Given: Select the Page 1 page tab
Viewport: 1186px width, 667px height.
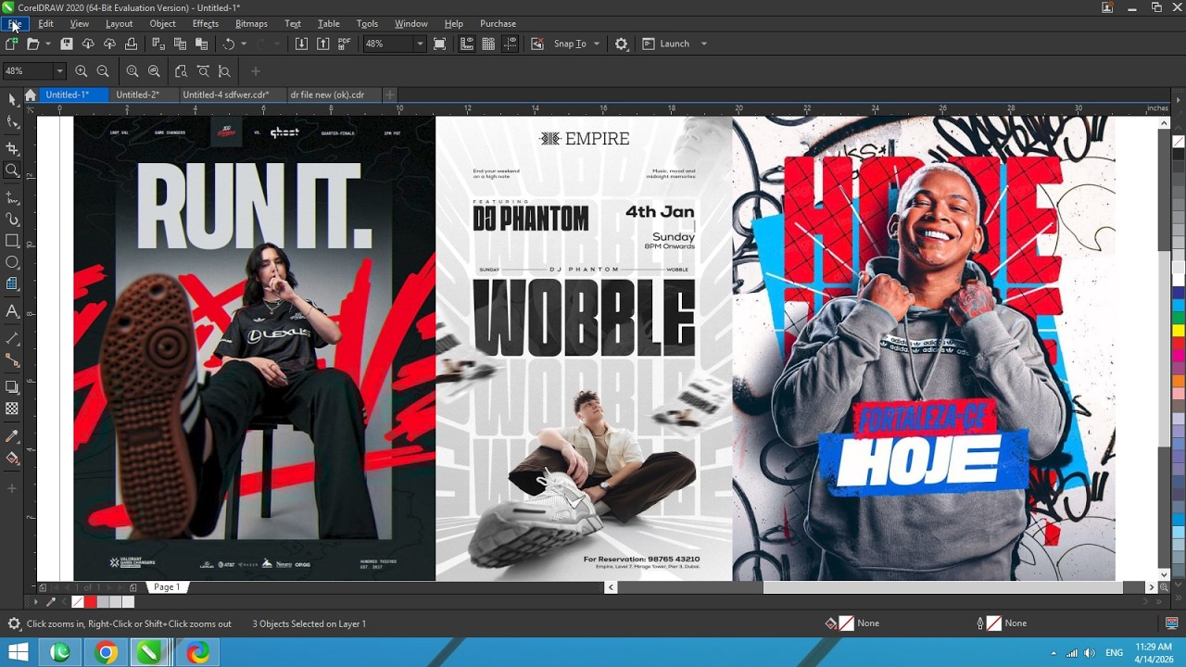Looking at the screenshot, I should click(x=167, y=587).
